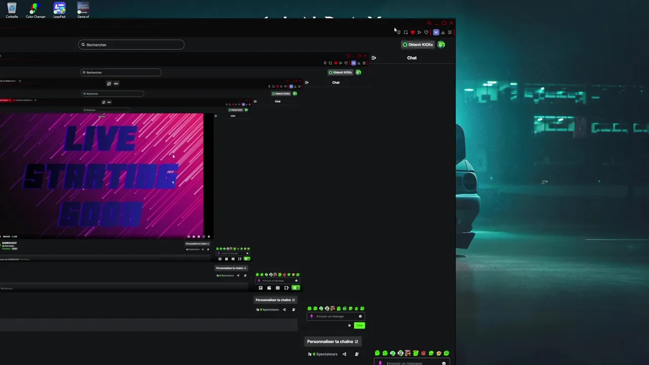Image resolution: width=649 pixels, height=365 pixels.
Task: Select the largest Chat header label
Action: click(x=412, y=58)
